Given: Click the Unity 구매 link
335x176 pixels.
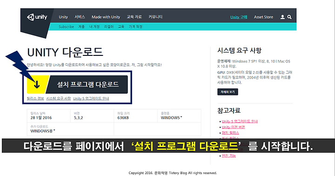Looking at the screenshot, I should pos(239,17).
